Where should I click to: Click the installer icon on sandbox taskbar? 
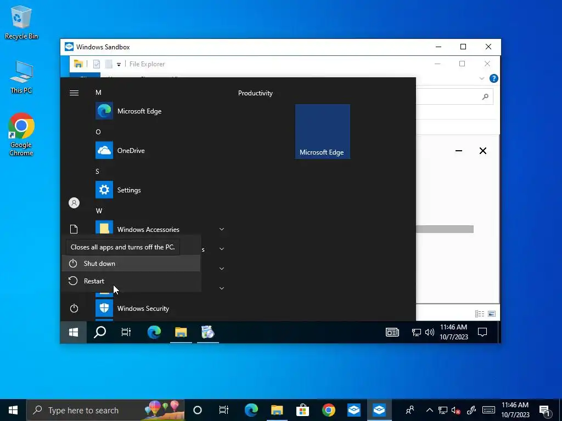207,333
